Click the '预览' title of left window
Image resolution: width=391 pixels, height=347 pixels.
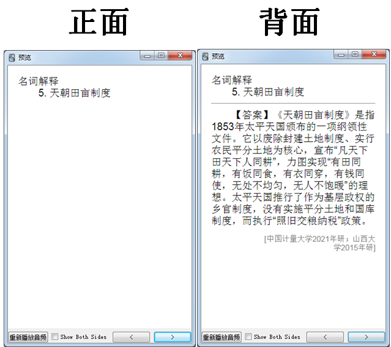pos(24,57)
